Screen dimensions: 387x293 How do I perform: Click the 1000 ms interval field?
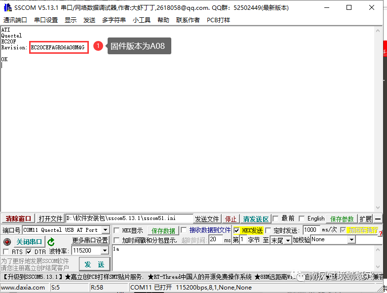(311, 230)
